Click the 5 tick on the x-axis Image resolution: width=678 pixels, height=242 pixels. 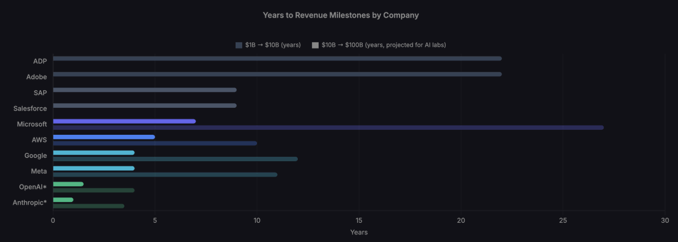pyautogui.click(x=155, y=220)
